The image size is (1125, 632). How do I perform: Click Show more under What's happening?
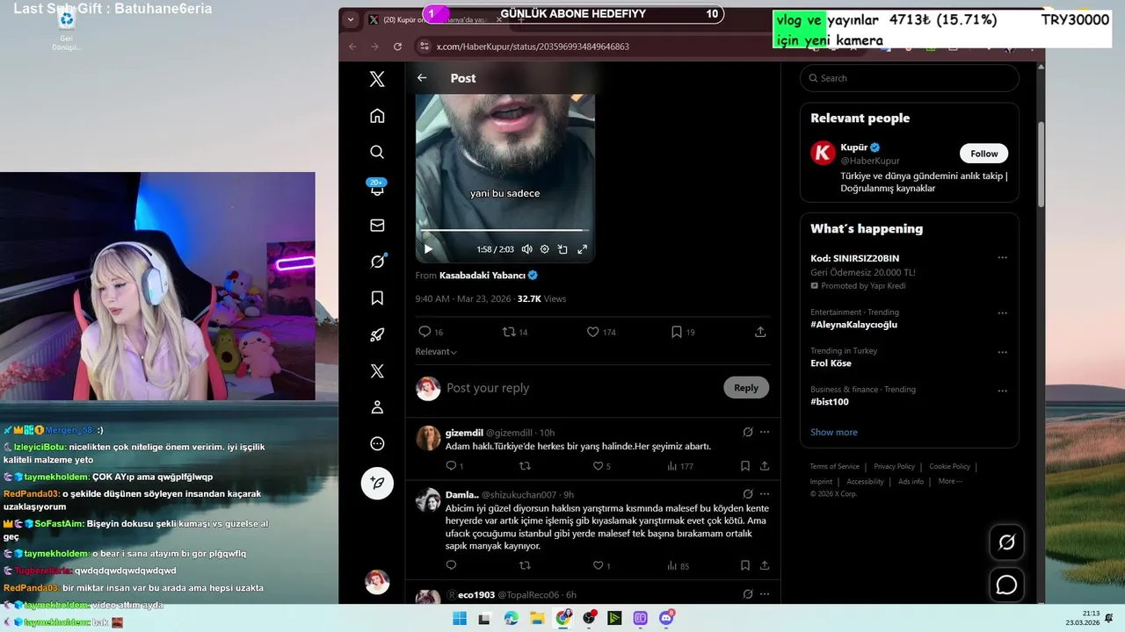[x=834, y=432]
